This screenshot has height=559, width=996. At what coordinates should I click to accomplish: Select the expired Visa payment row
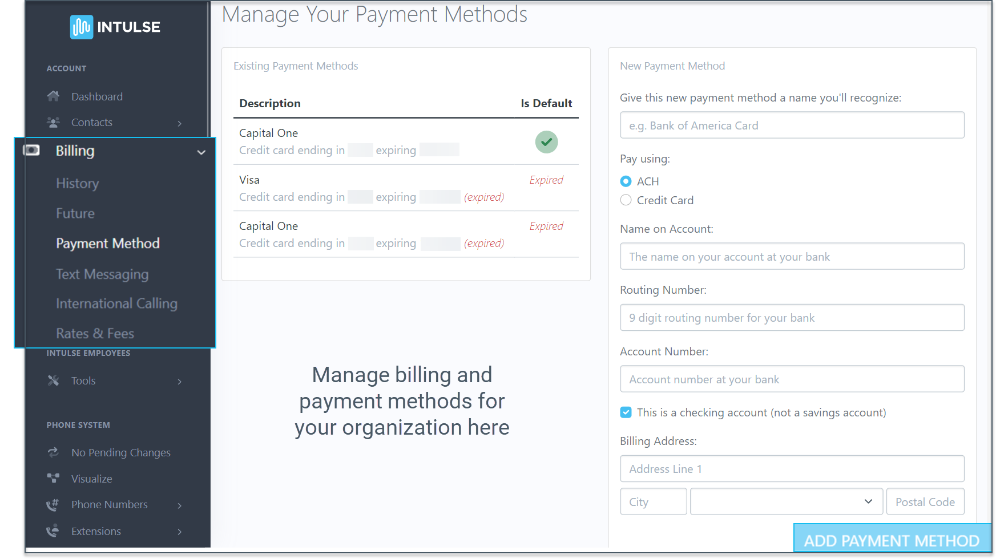pyautogui.click(x=406, y=188)
